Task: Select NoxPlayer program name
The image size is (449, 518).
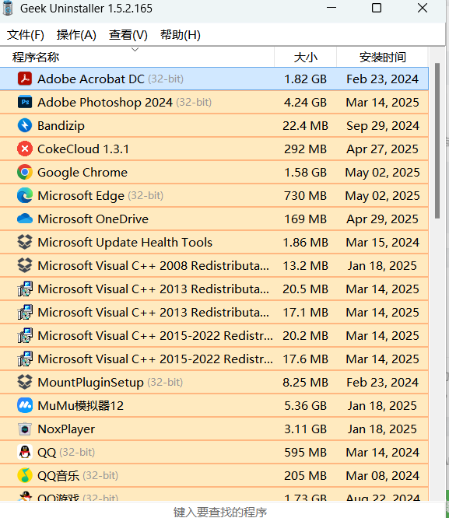Action: (66, 429)
